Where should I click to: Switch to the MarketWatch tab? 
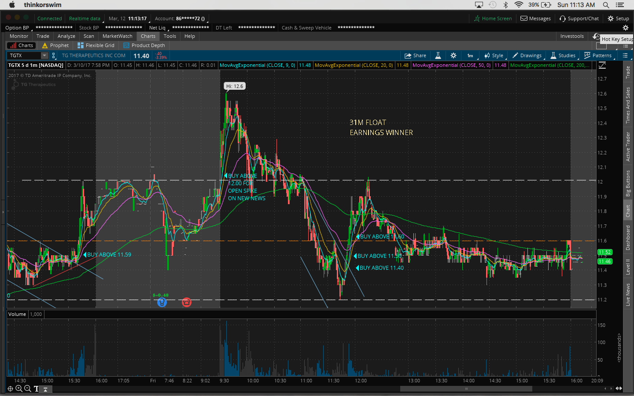(x=117, y=36)
